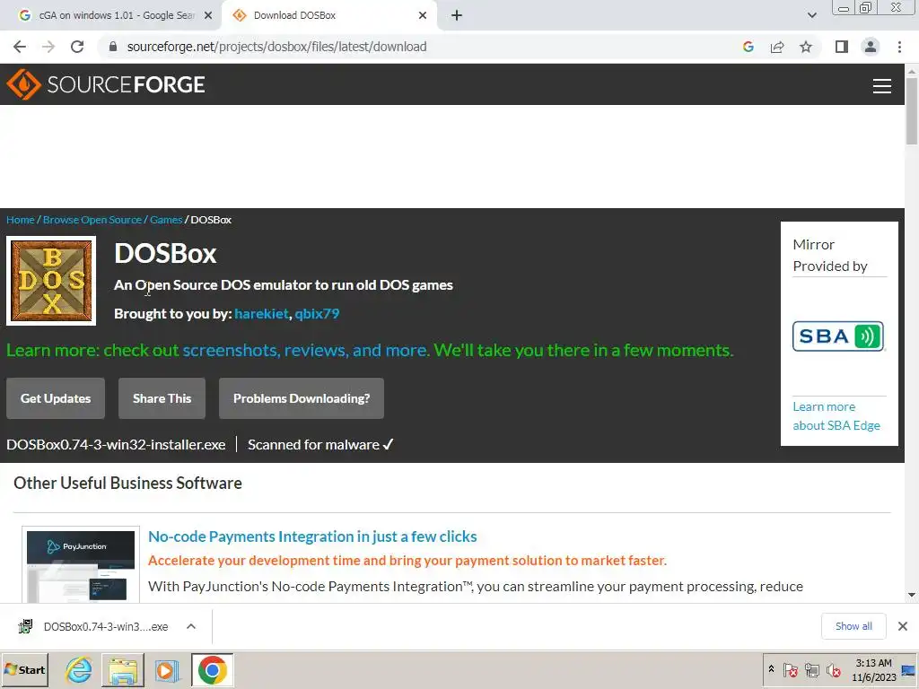Click the Action Center flag icon
Image resolution: width=919 pixels, height=689 pixels.
[x=790, y=669]
